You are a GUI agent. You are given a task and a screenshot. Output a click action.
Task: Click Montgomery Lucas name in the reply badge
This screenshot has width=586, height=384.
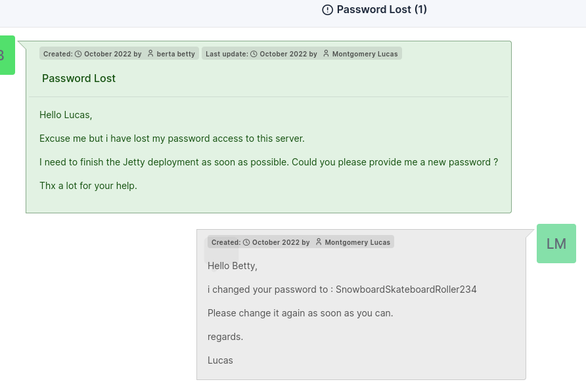(357, 242)
